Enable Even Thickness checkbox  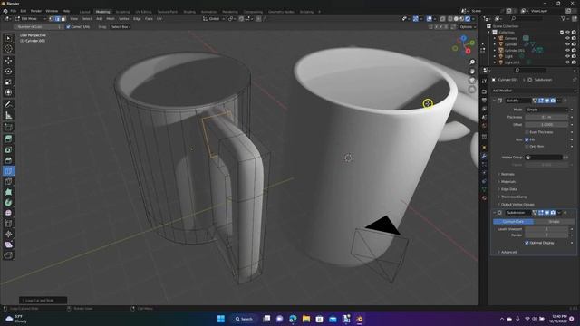point(527,132)
